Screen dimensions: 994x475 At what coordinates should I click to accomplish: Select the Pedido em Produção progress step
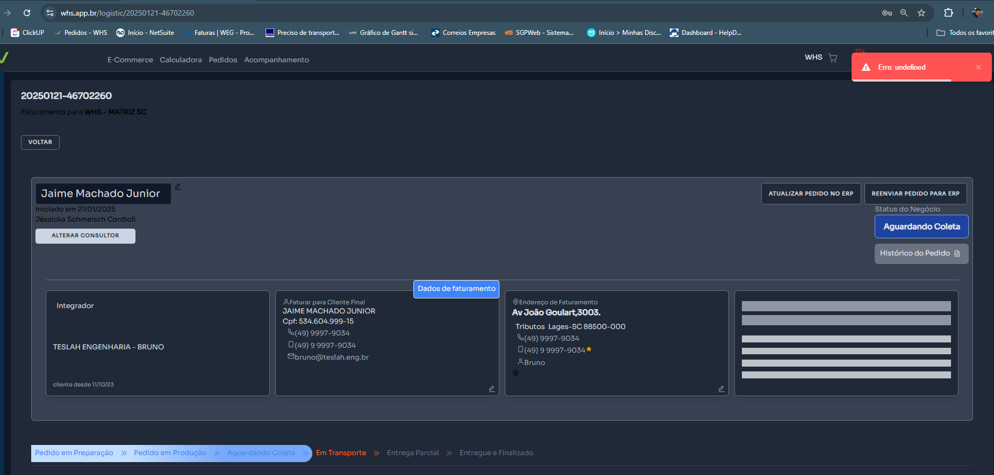click(170, 453)
